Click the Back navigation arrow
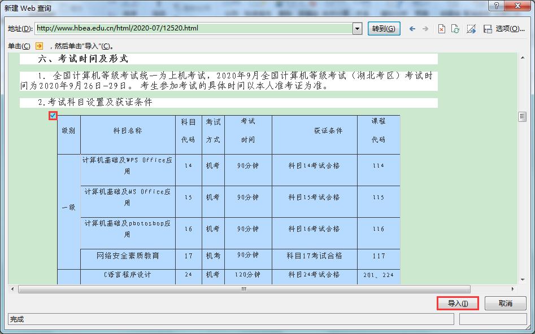 (x=412, y=28)
